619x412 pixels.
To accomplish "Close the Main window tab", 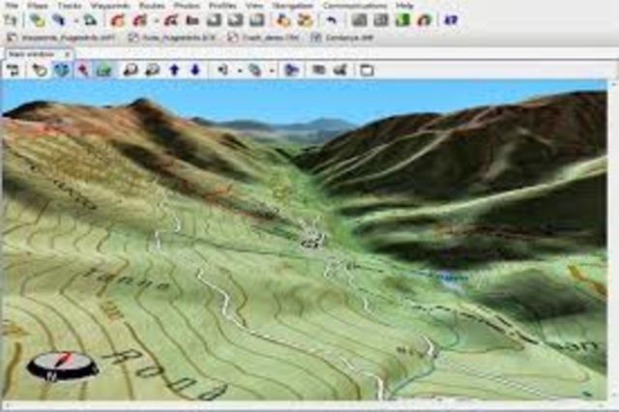I will [67, 54].
